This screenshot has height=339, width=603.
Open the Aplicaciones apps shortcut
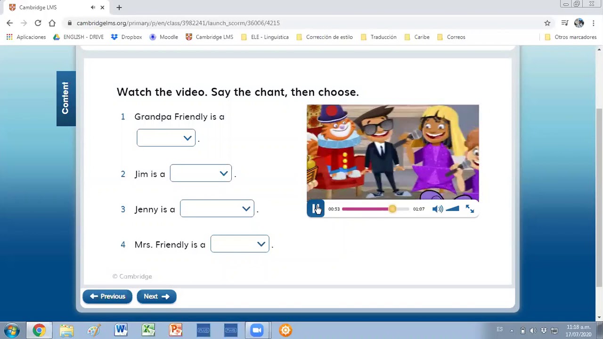pos(26,37)
